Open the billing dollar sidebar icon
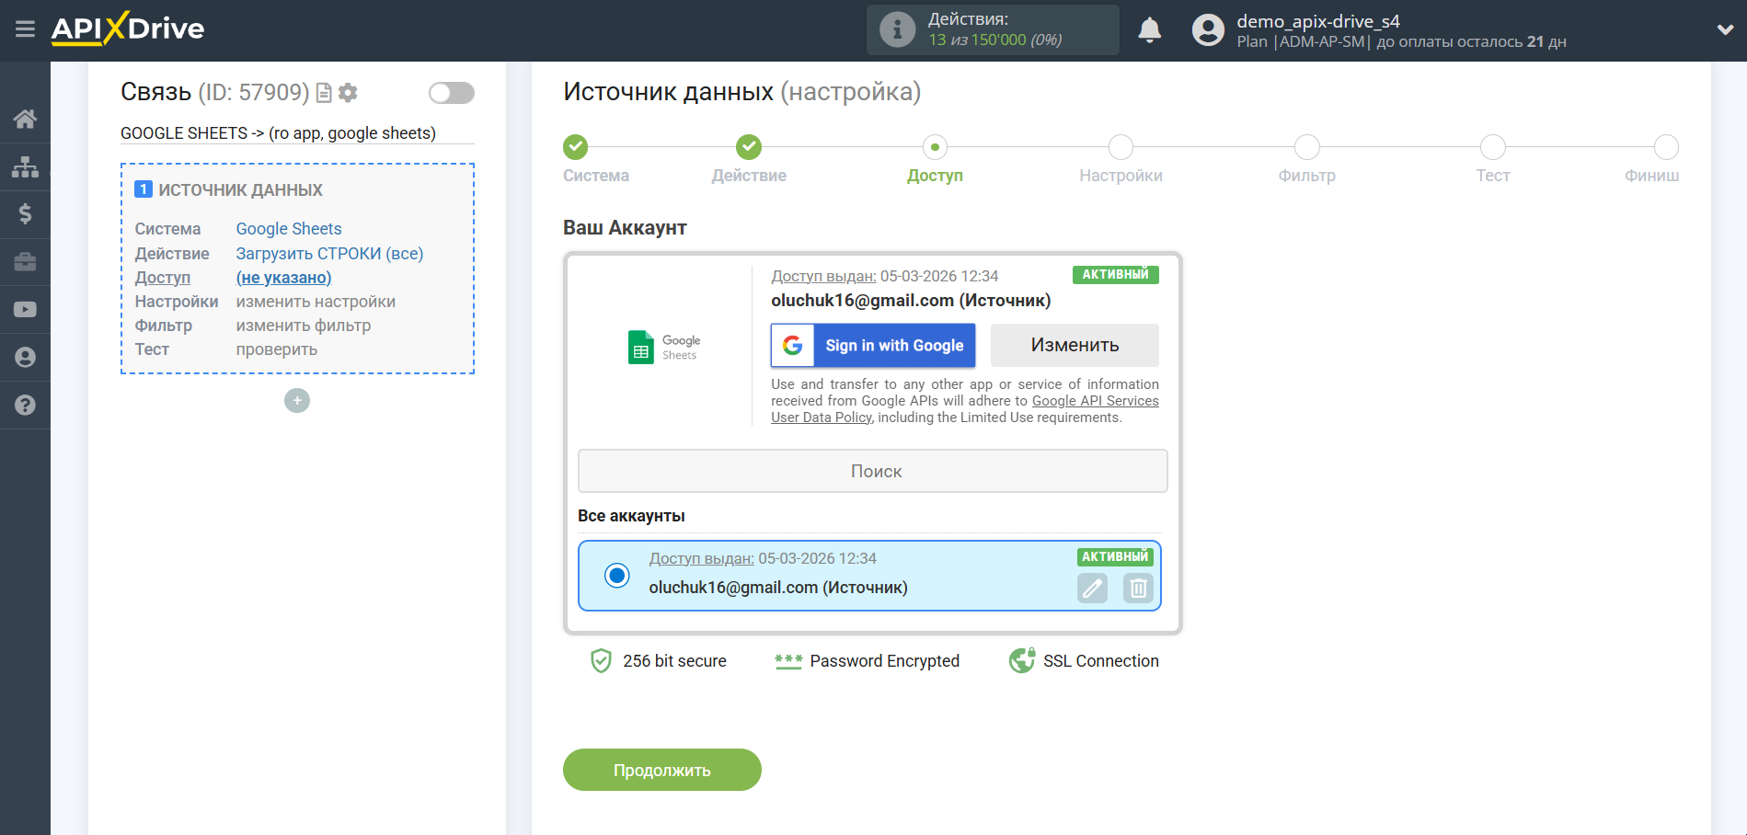1747x835 pixels. (25, 214)
